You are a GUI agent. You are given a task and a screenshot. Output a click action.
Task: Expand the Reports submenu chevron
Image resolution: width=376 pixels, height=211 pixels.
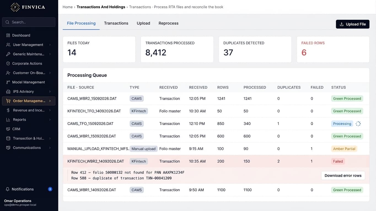[x=50, y=120]
